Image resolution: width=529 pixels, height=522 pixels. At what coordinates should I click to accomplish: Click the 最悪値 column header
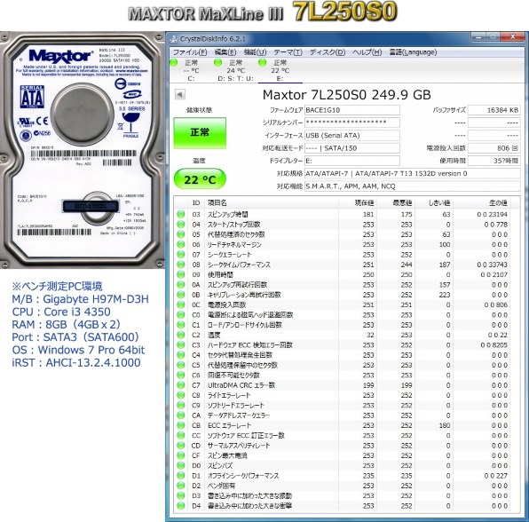(x=396, y=202)
